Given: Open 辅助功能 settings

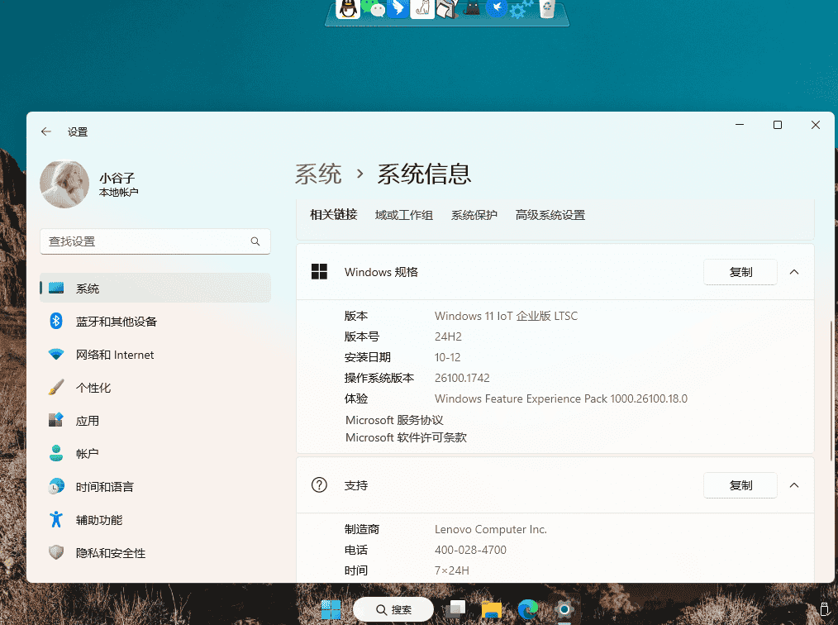Looking at the screenshot, I should (155, 520).
